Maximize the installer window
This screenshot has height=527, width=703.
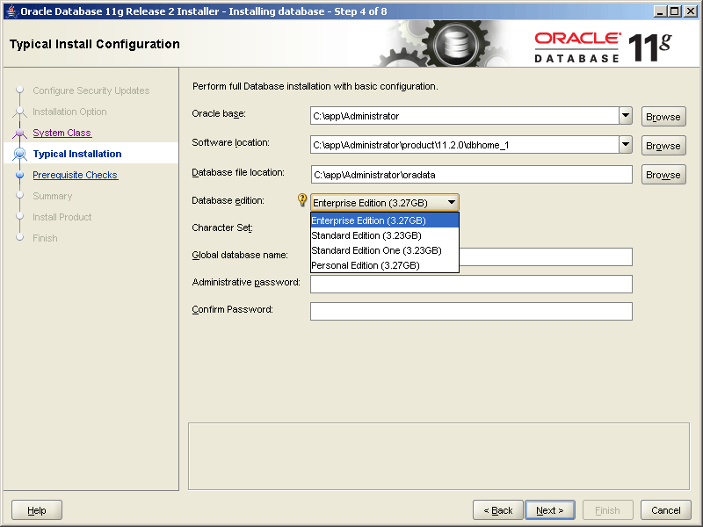[675, 11]
